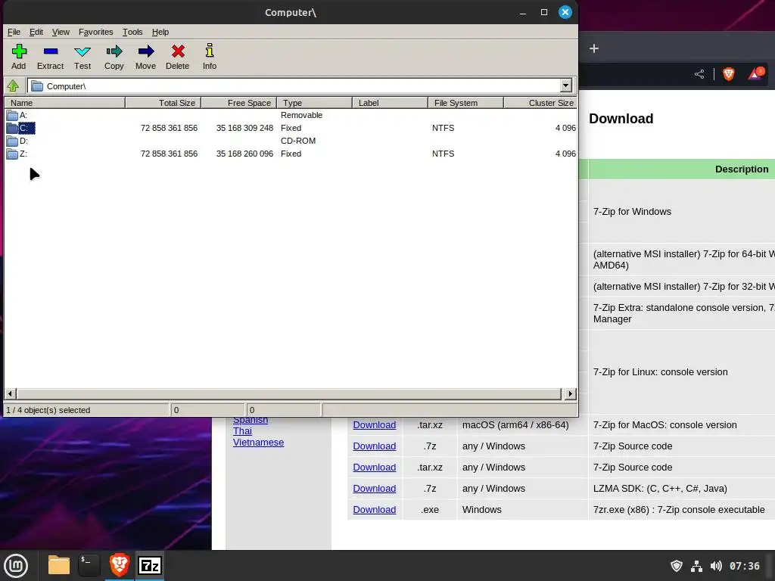Open the Tools menu

tap(132, 32)
